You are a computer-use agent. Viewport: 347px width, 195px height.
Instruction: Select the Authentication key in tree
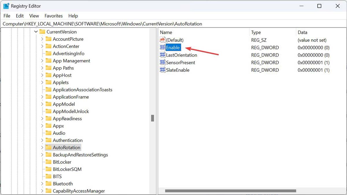click(x=68, y=140)
